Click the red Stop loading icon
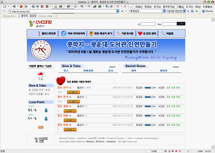Image resolution: width=215 pixels, height=153 pixels. [21, 6]
